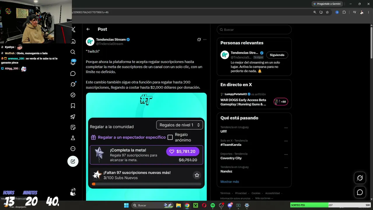Open X home from the sidebar
373x210 pixels.
click(x=73, y=41)
